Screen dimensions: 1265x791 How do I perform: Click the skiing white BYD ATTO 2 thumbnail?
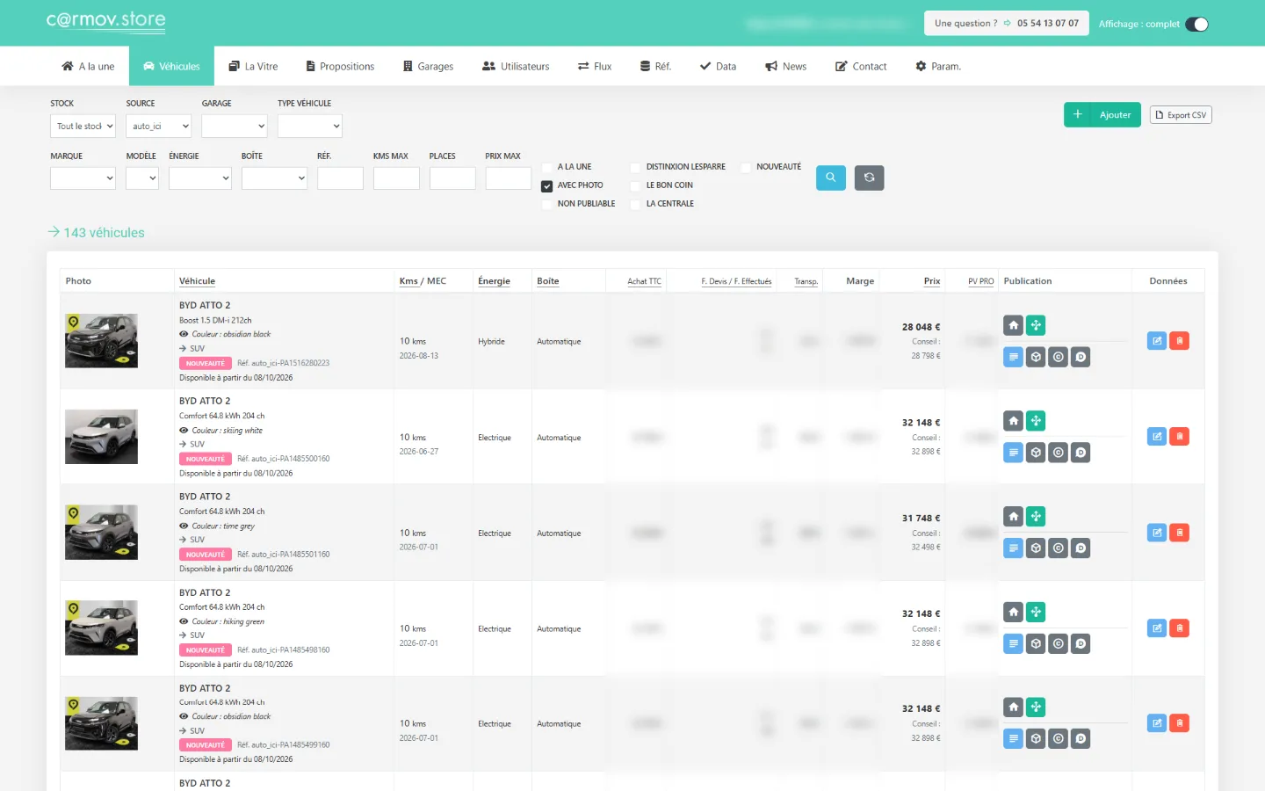point(102,437)
